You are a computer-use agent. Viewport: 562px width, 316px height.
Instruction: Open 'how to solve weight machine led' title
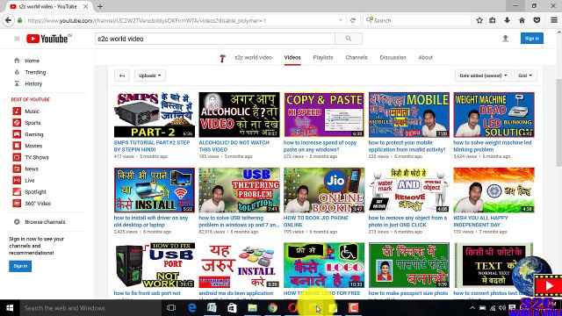pos(493,146)
